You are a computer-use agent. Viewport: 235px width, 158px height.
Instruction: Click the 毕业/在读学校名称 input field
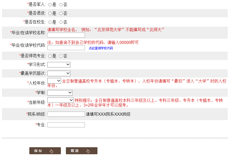(x=66, y=35)
